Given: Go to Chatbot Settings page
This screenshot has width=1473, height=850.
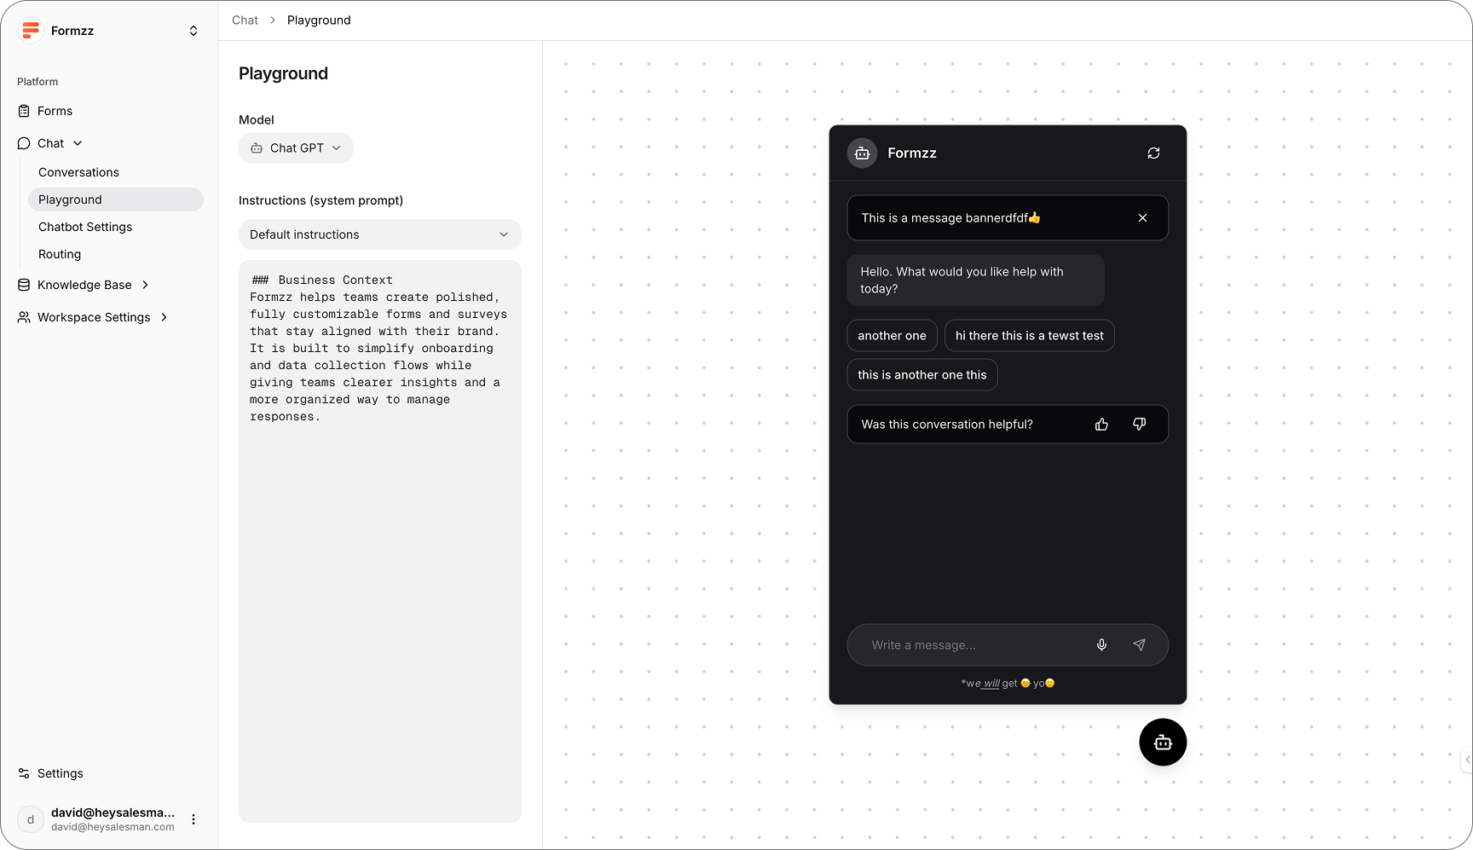Looking at the screenshot, I should [x=85, y=227].
